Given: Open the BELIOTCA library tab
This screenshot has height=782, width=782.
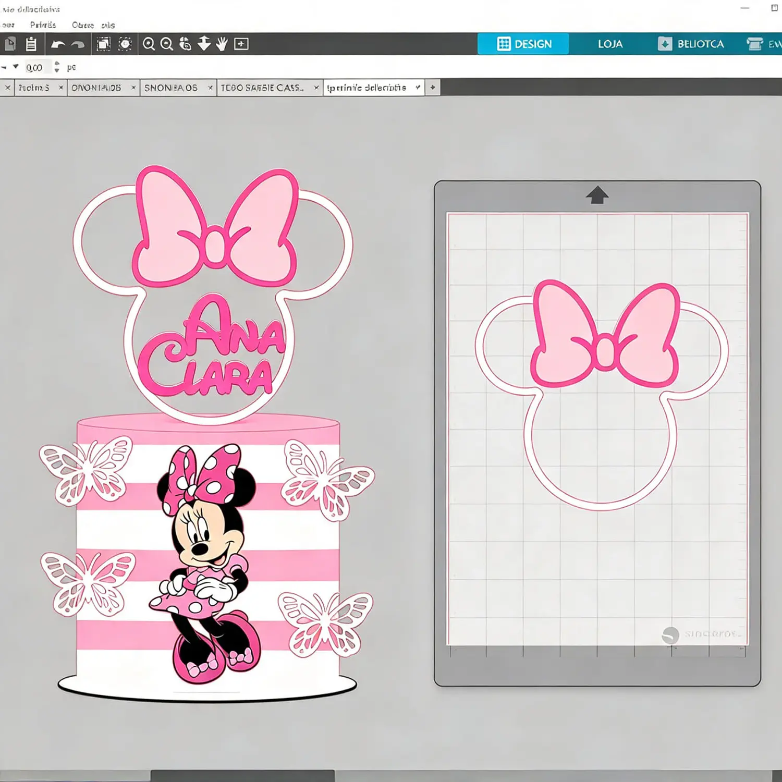Looking at the screenshot, I should (x=691, y=44).
